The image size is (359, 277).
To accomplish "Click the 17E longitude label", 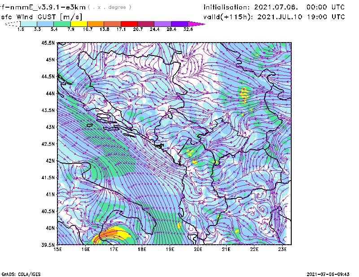I will pyautogui.click(x=114, y=249).
